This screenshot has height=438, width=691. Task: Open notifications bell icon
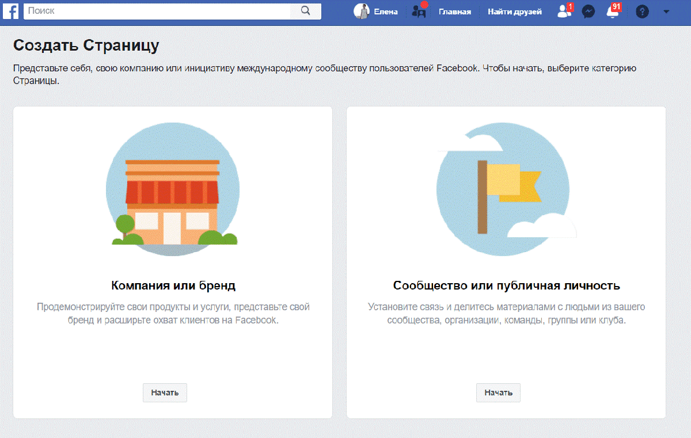pos(613,12)
